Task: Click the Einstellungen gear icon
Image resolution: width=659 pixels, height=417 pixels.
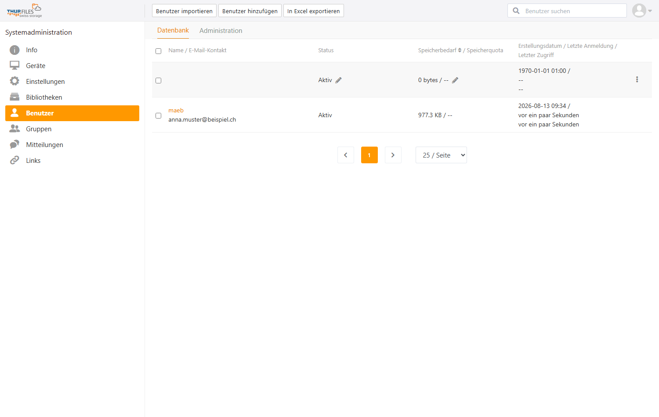Action: (x=14, y=82)
